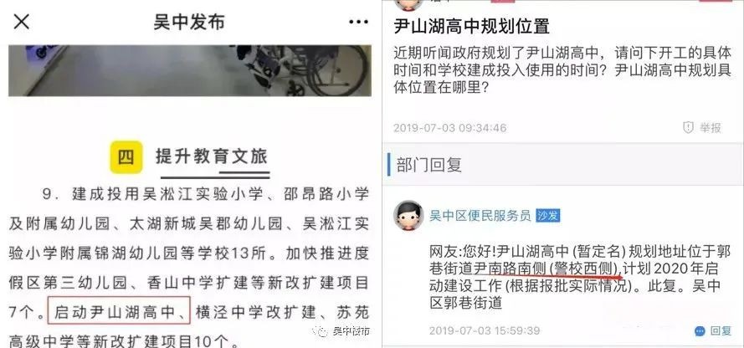
Task: Select the 提升教育文旅 section heading
Action: pyautogui.click(x=212, y=156)
